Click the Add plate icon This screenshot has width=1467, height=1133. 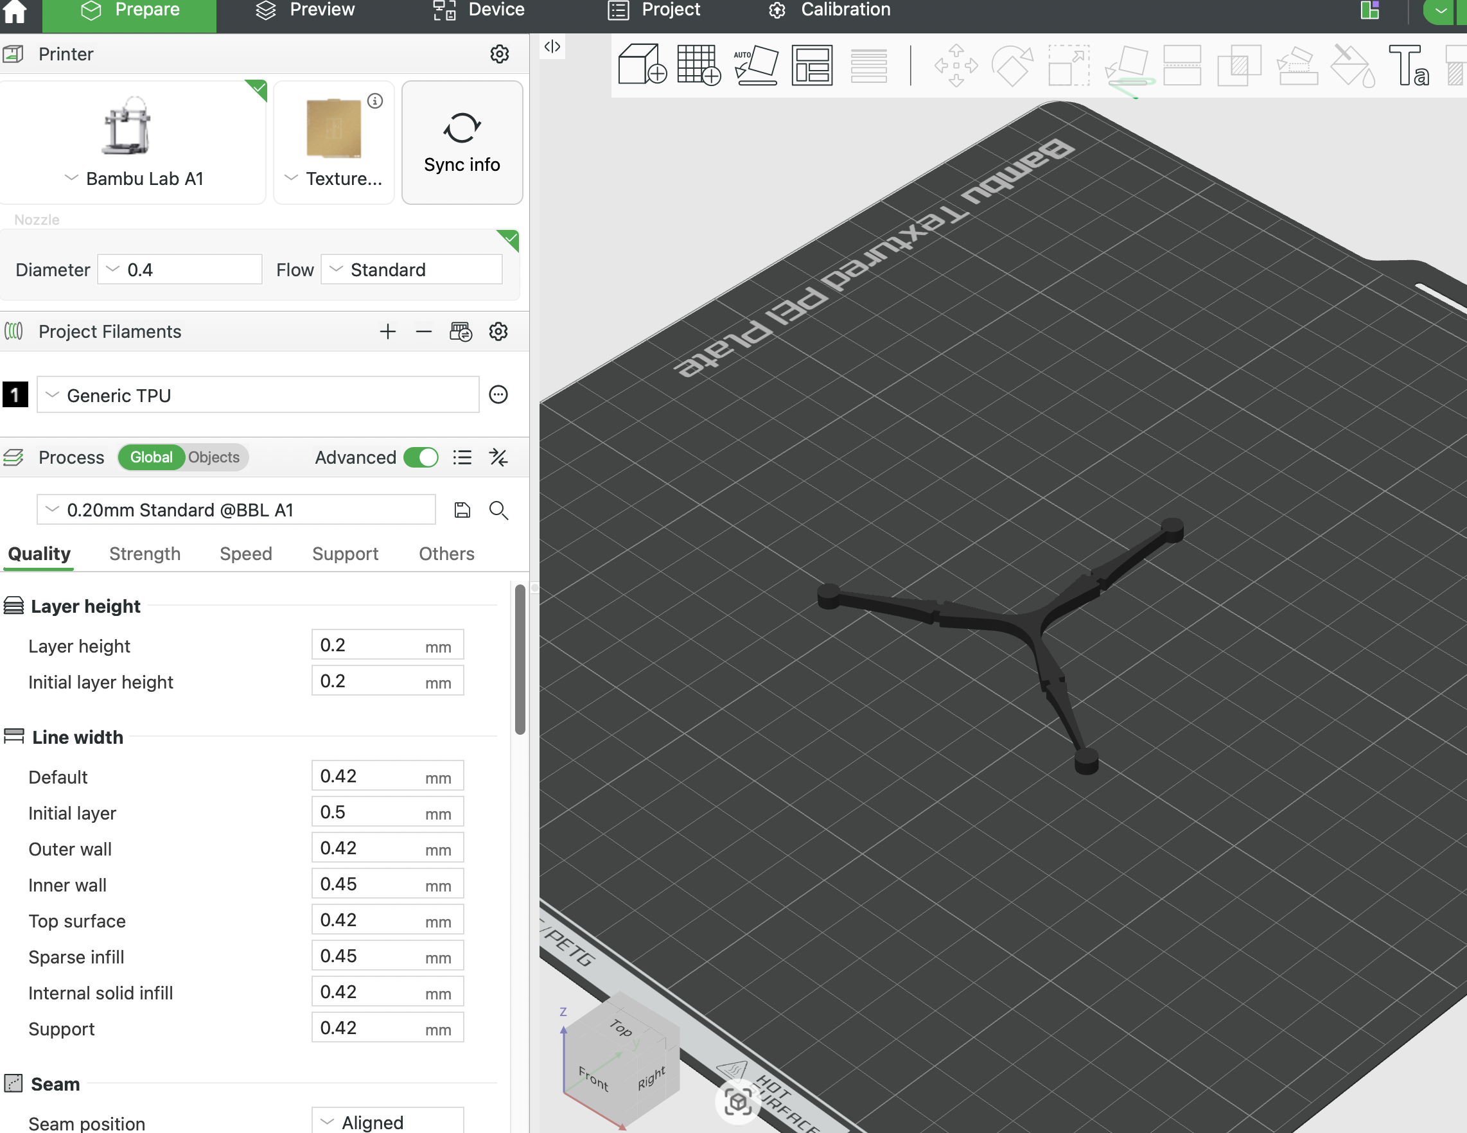click(698, 65)
